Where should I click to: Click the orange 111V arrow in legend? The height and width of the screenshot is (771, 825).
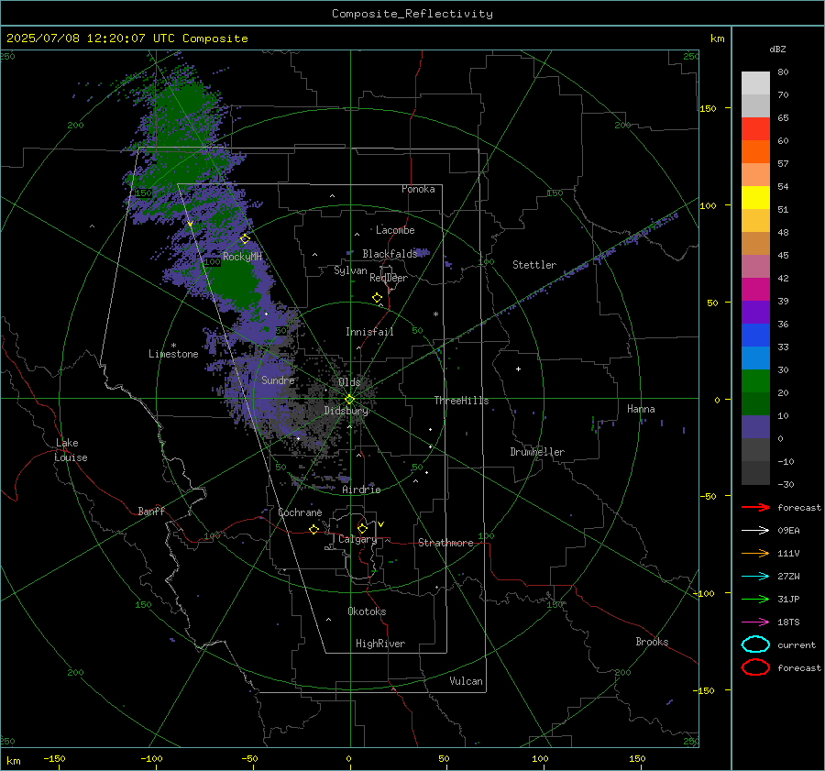[755, 553]
